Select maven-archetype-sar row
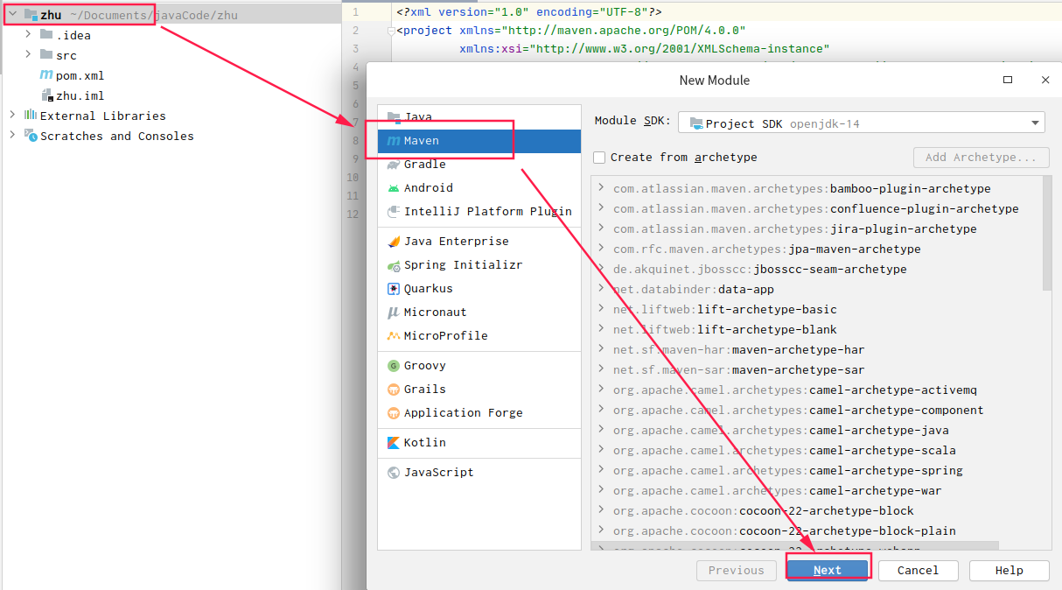Screen dimensions: 1062x590 (817, 369)
